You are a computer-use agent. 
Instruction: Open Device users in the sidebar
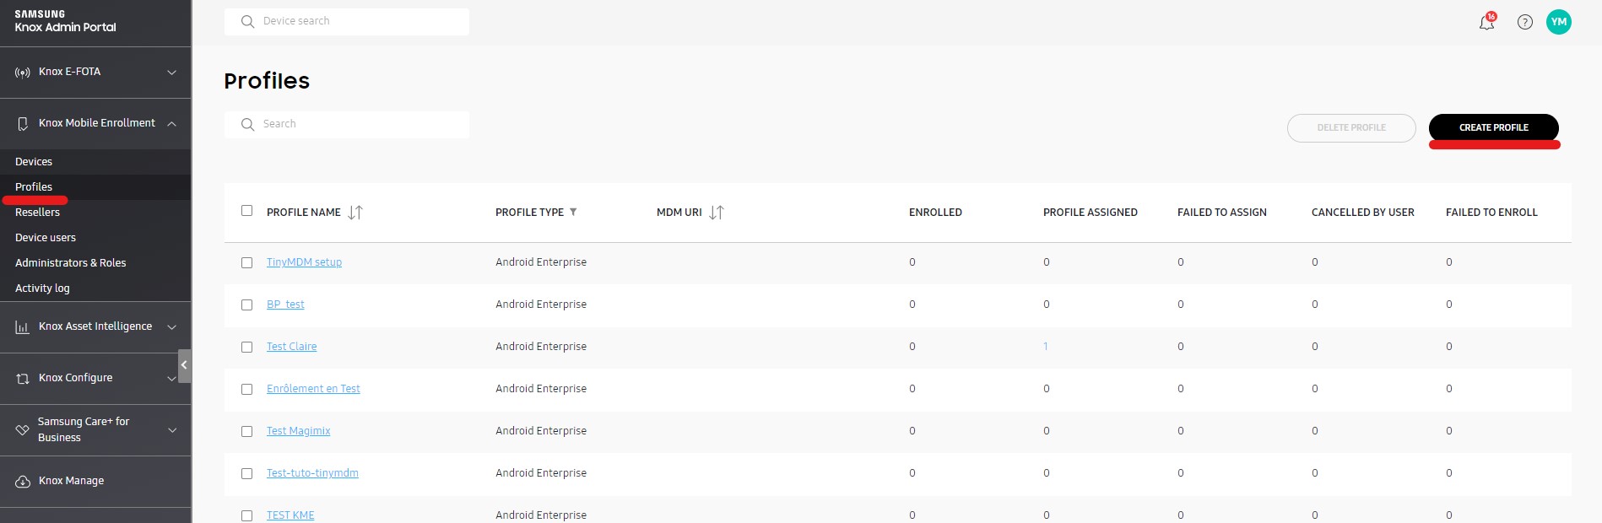point(46,238)
